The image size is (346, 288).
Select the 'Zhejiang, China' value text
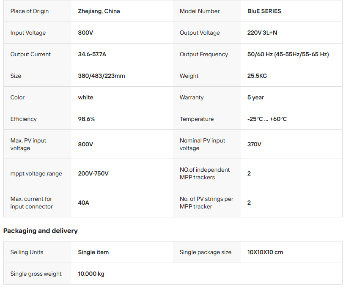pyautogui.click(x=99, y=11)
